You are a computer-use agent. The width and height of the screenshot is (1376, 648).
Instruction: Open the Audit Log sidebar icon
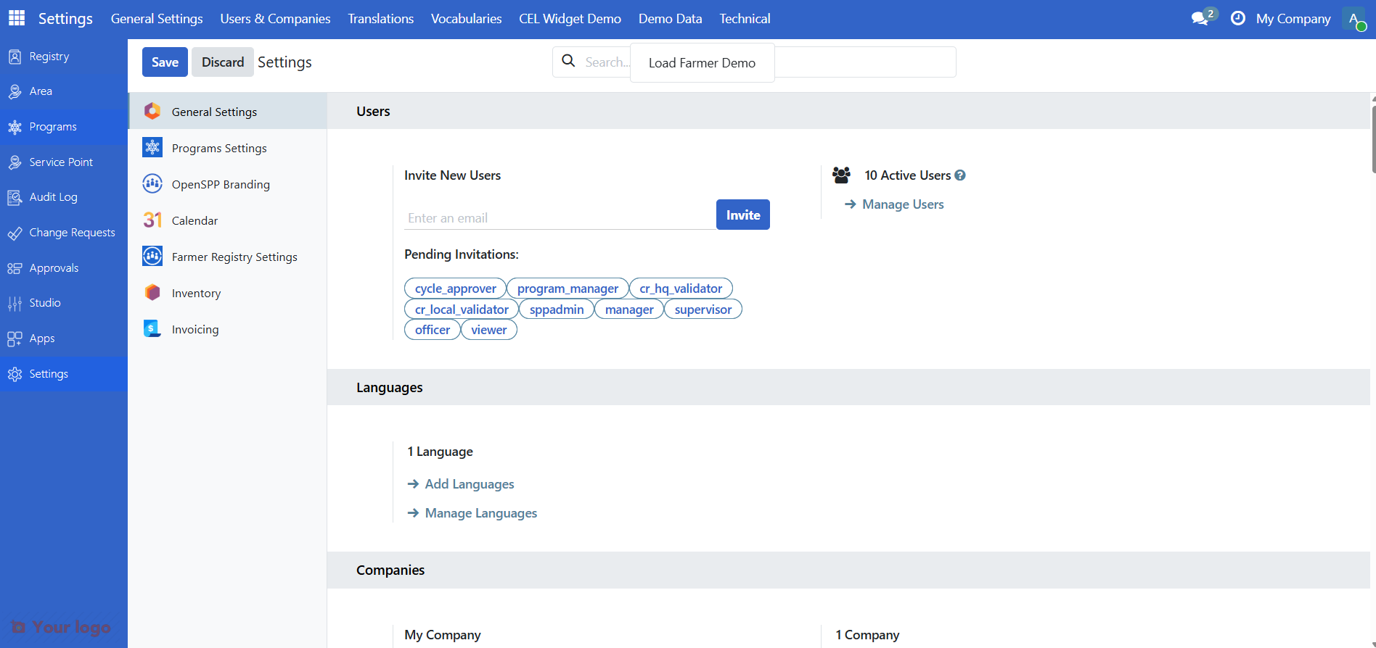click(x=15, y=197)
